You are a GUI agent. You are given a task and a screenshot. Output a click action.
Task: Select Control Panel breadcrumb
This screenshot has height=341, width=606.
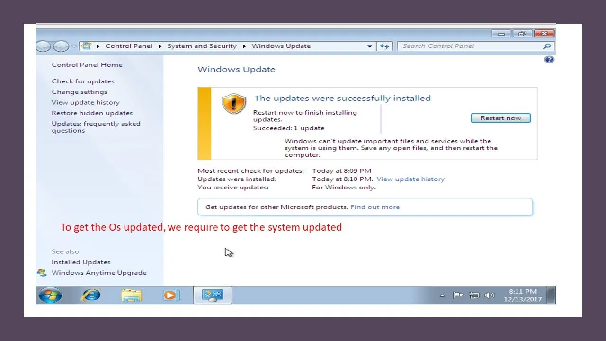click(x=129, y=46)
